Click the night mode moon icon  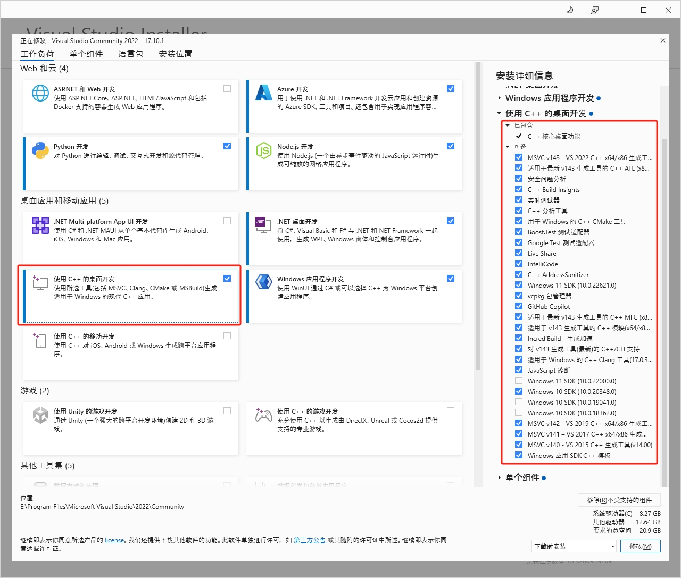[570, 10]
